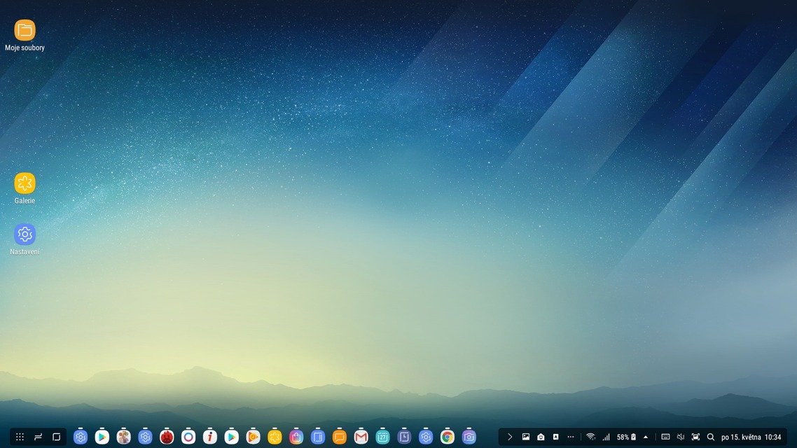This screenshot has width=797, height=448.
Task: Toggle the on-screen keyboard icon
Action: point(665,437)
